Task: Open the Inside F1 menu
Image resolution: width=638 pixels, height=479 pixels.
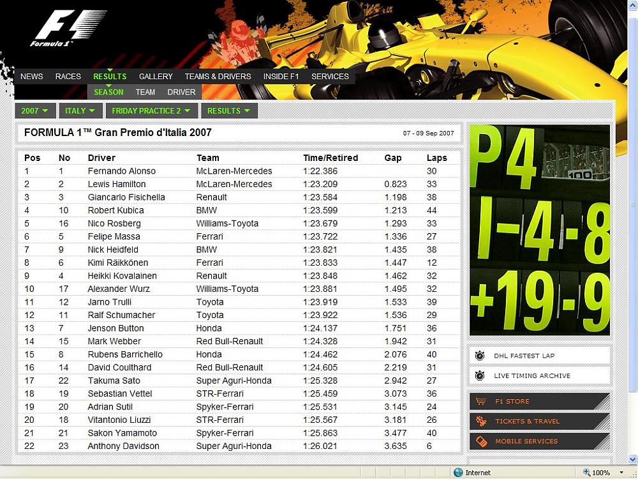Action: point(281,77)
